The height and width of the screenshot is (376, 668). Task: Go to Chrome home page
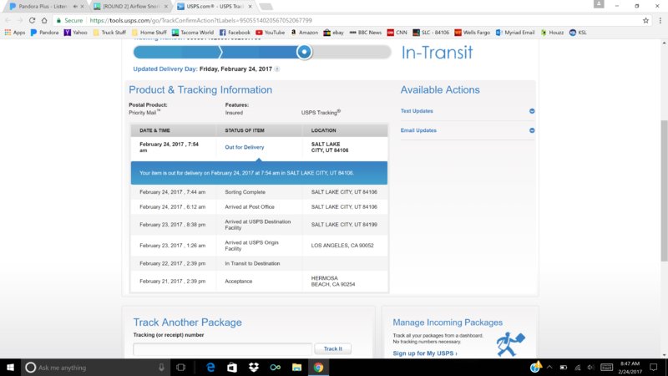pos(44,20)
